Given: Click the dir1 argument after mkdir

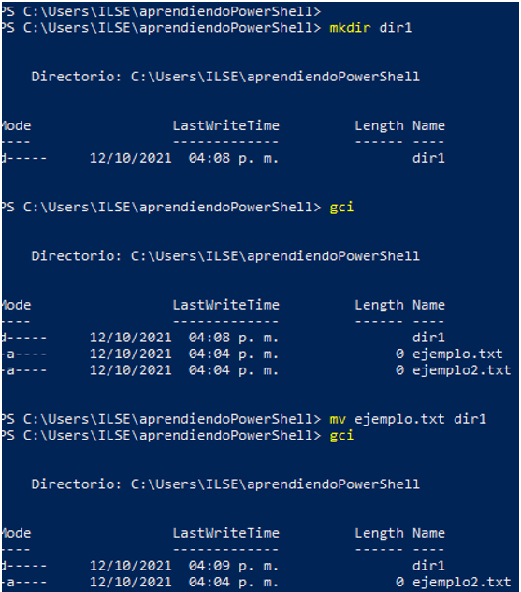Looking at the screenshot, I should point(396,28).
